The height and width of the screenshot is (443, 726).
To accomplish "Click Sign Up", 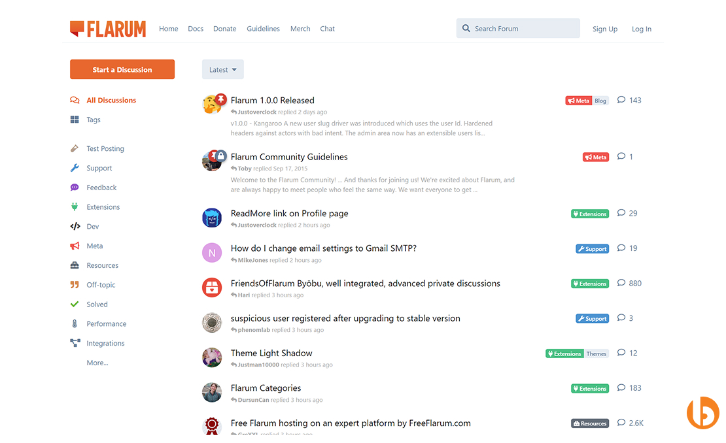I will pyautogui.click(x=605, y=29).
